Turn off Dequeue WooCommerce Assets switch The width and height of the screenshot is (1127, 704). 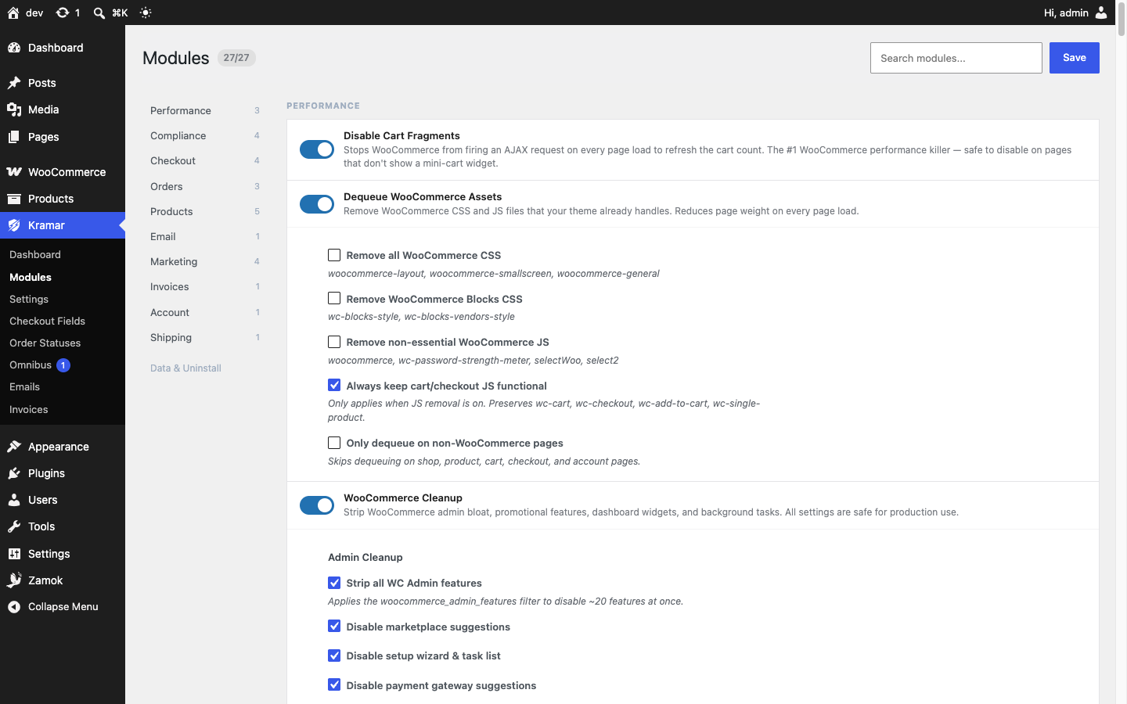point(317,204)
